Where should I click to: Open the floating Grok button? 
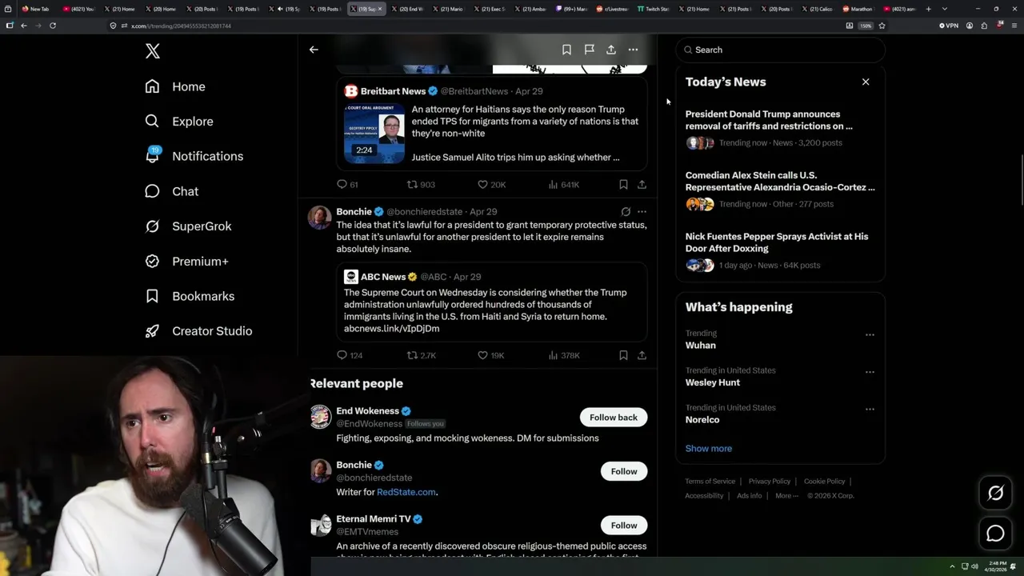pyautogui.click(x=995, y=494)
